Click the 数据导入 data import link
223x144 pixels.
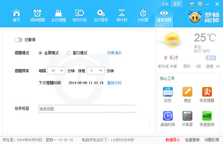tap(173, 140)
